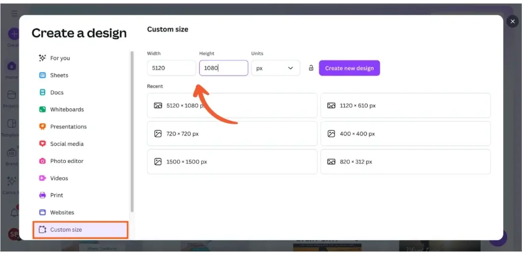Open the Units px dropdown

pos(275,68)
